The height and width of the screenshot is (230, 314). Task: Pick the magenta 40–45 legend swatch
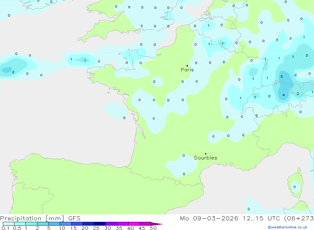pyautogui.click(x=134, y=224)
